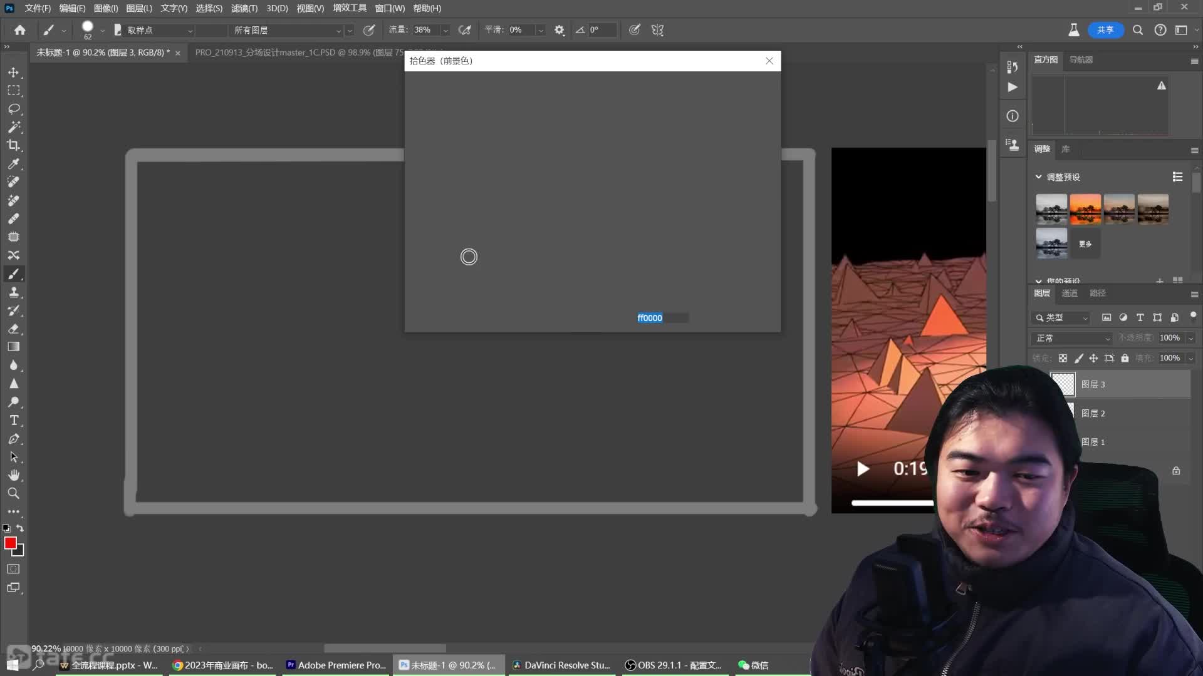Open OBS 29.1.1 in taskbar
1203x676 pixels.
point(674,665)
